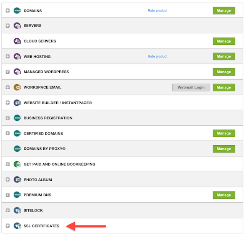Click the Photo Album icon
The height and width of the screenshot is (236, 245).
17,179
